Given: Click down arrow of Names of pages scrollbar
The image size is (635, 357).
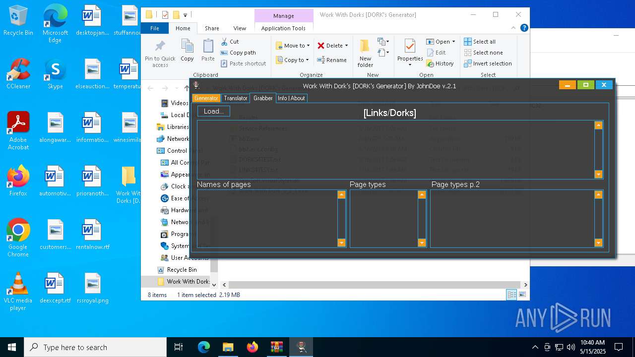Looking at the screenshot, I should click(x=341, y=242).
